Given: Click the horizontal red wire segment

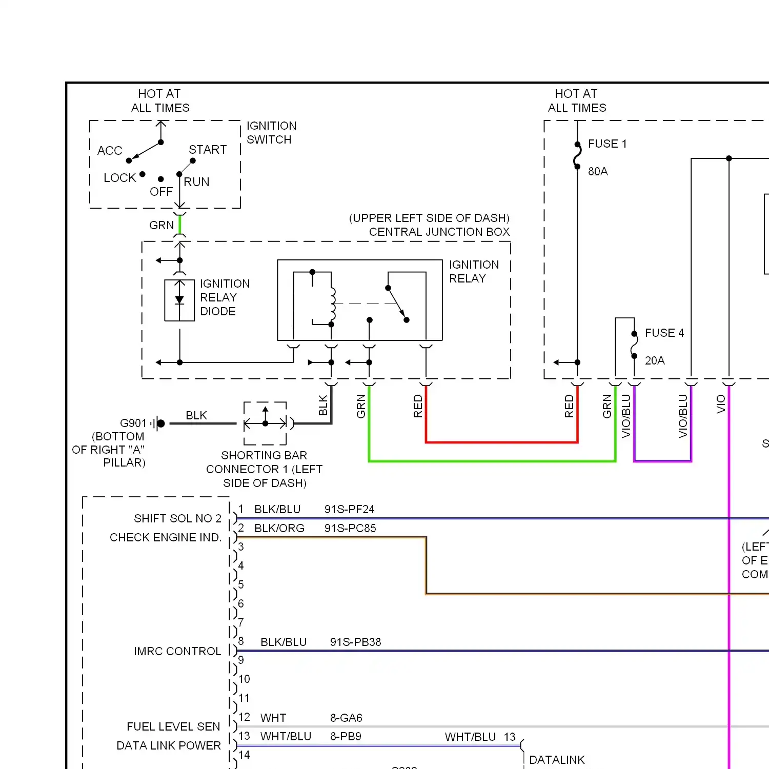Looking at the screenshot, I should point(502,442).
